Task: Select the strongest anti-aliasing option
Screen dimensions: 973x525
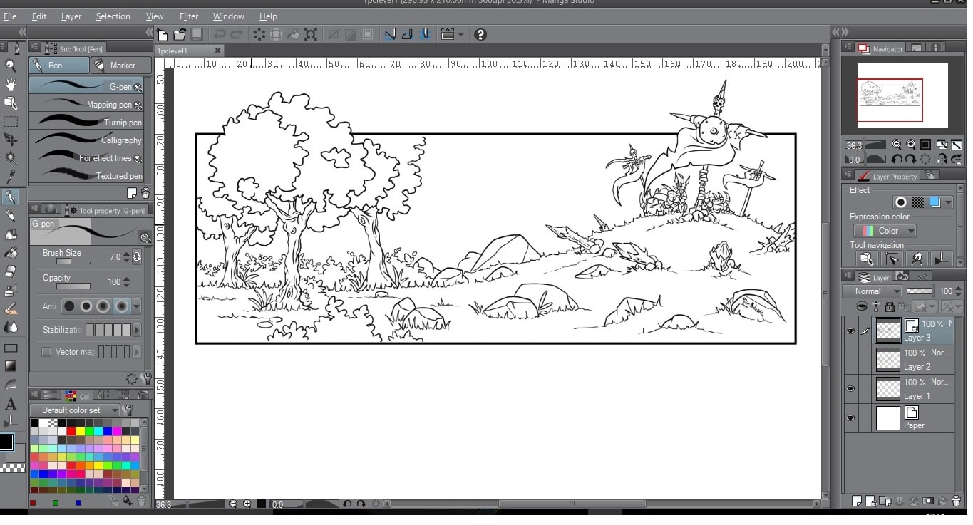Action: [122, 306]
